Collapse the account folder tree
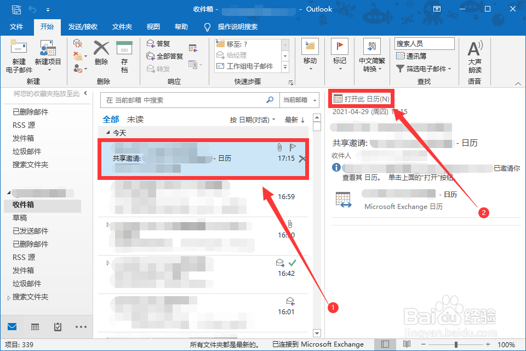Screen dimensions: 526x351 (x=9, y=193)
